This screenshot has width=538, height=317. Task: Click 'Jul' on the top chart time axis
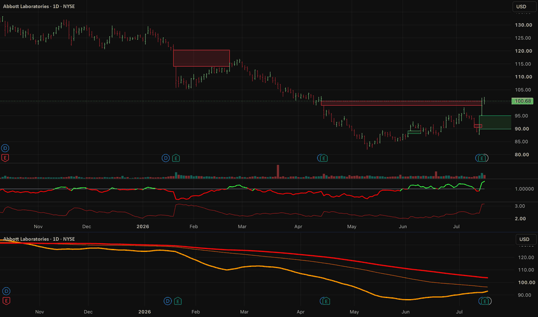coord(457,227)
